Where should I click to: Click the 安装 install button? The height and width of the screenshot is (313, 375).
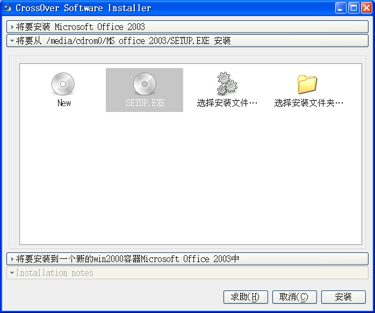pos(343,297)
